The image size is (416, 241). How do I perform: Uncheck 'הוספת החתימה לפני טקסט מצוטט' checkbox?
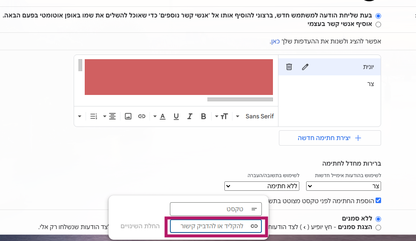click(378, 200)
